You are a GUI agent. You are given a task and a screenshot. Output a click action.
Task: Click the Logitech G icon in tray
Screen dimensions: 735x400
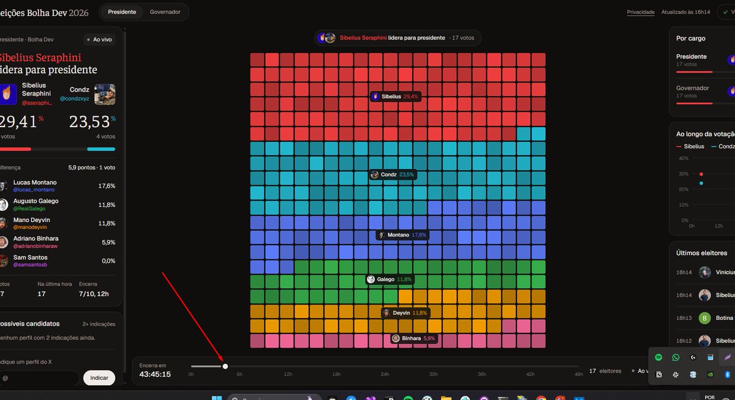click(x=693, y=357)
